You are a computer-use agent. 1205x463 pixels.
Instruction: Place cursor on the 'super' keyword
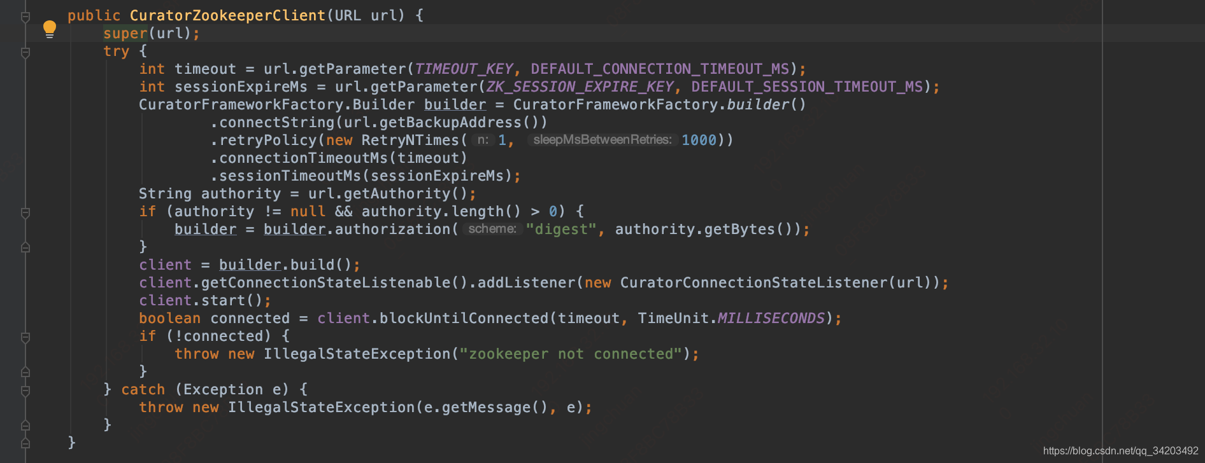coord(125,33)
